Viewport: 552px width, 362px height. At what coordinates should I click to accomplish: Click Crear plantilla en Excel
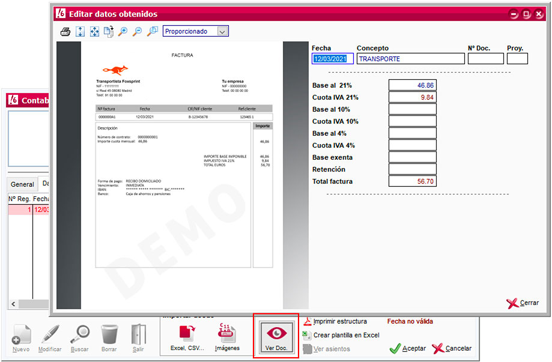click(x=341, y=335)
